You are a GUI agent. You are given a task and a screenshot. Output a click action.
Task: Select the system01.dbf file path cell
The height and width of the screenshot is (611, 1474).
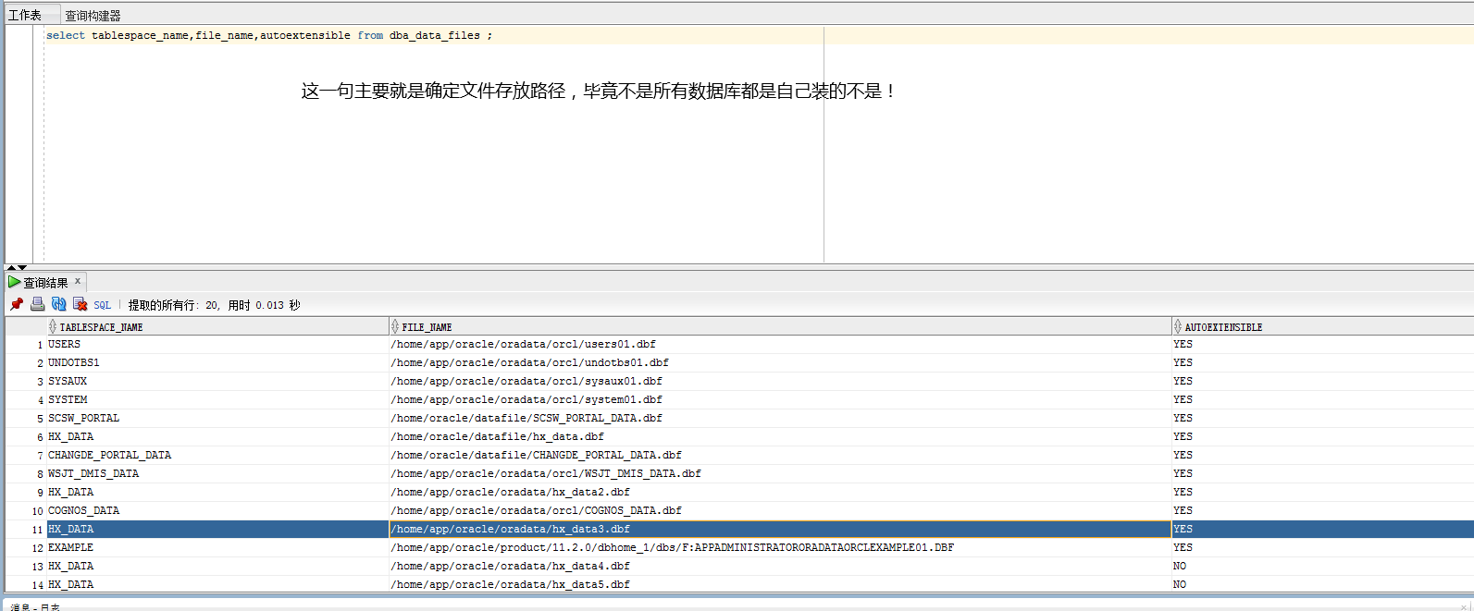point(780,399)
